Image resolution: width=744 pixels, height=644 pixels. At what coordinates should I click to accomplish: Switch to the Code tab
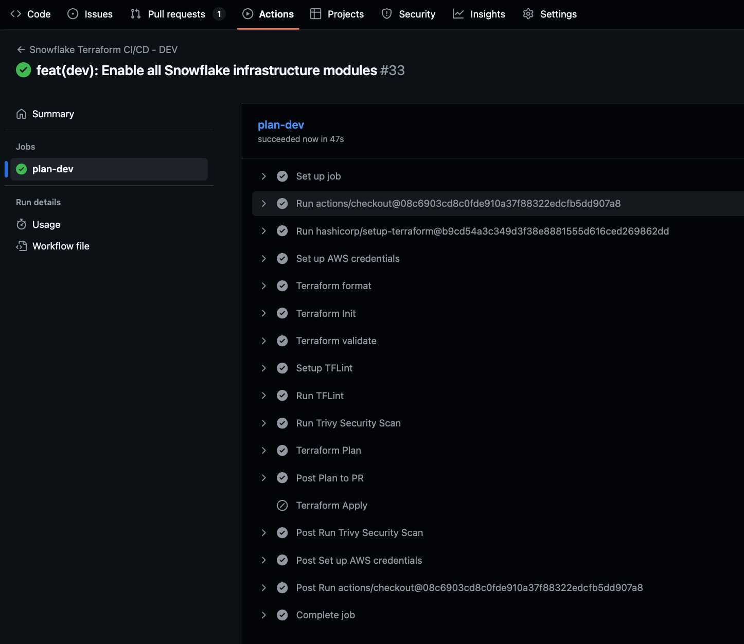(31, 14)
